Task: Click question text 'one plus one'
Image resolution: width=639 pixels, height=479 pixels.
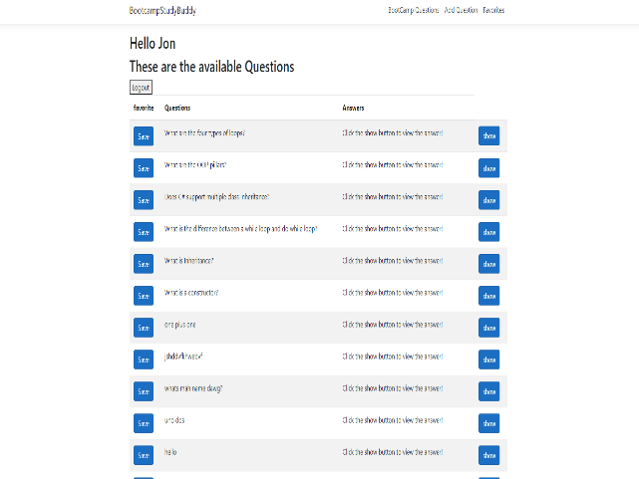Action: pyautogui.click(x=179, y=325)
